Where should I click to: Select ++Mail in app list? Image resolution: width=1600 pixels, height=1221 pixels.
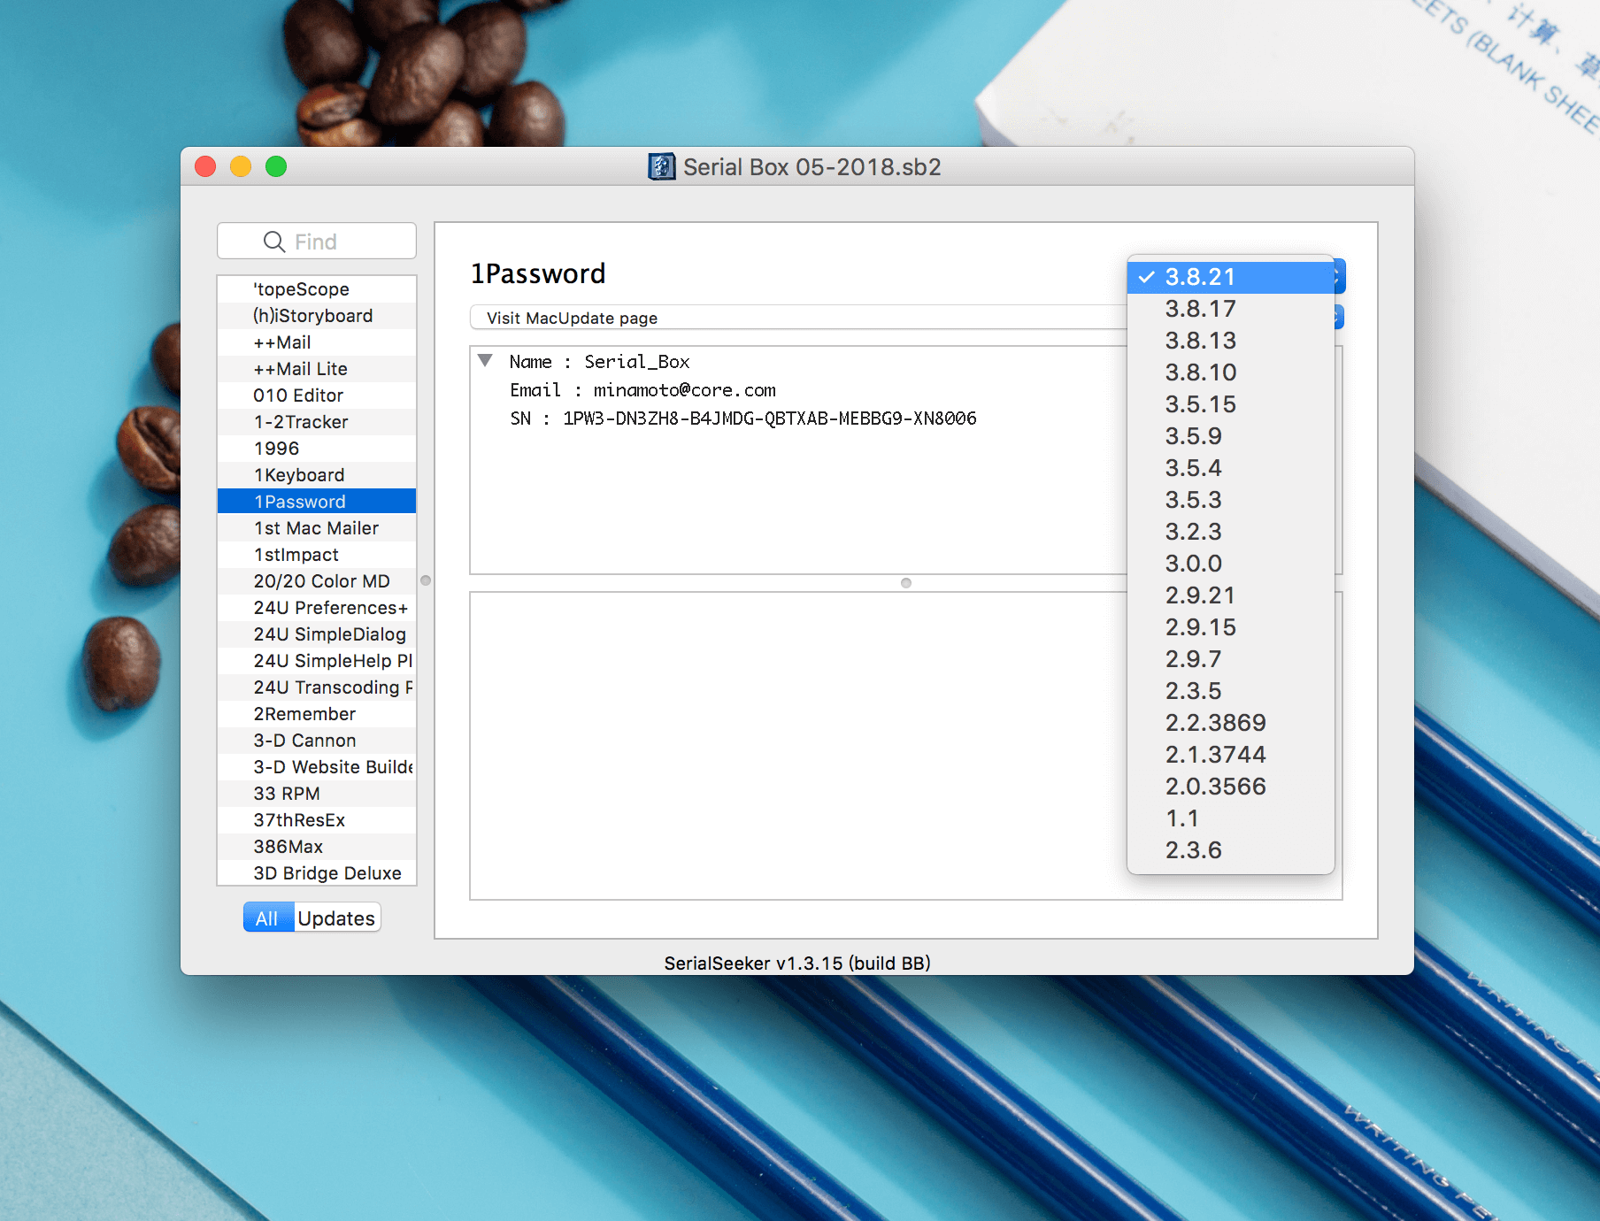click(317, 342)
